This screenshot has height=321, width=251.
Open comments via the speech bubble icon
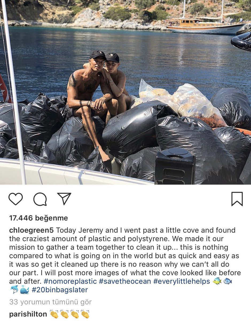point(40,199)
